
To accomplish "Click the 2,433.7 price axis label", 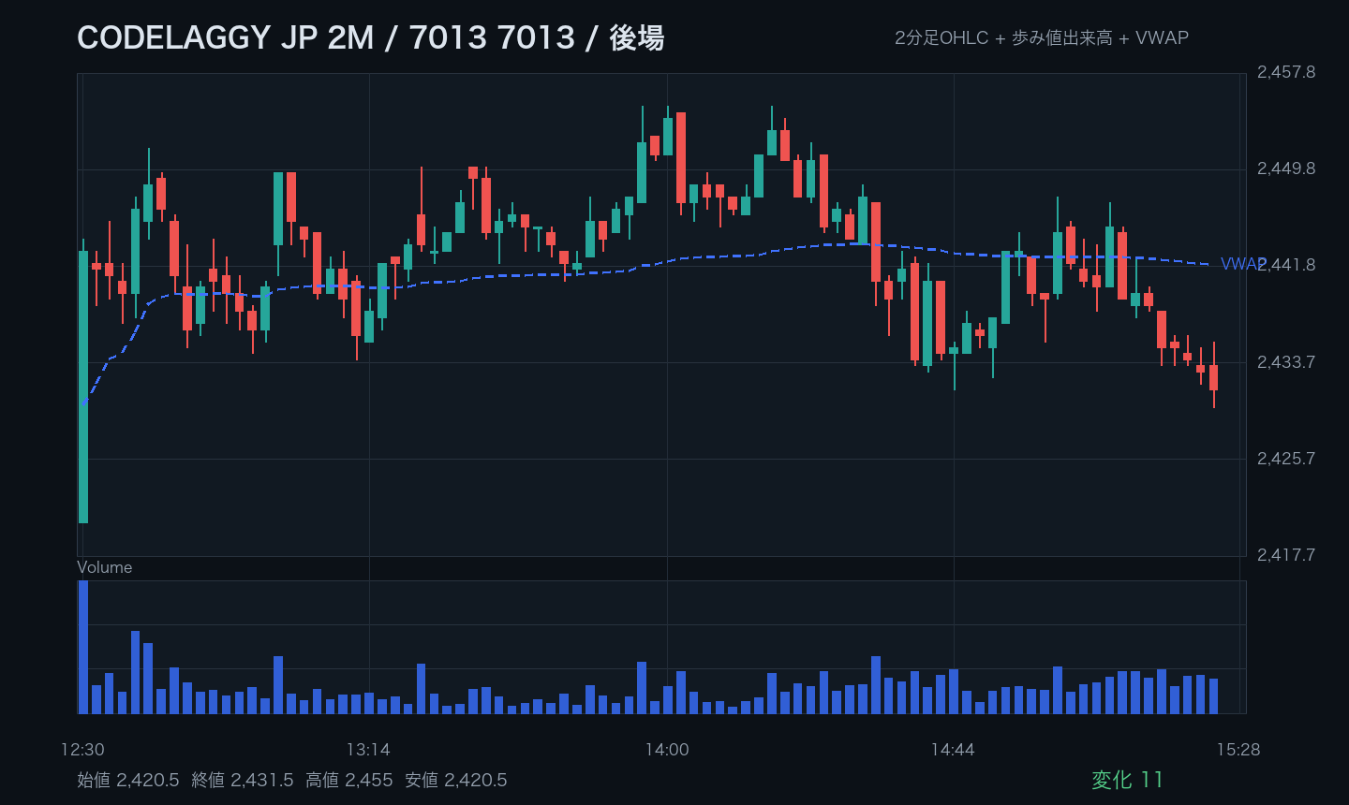I will (1286, 362).
